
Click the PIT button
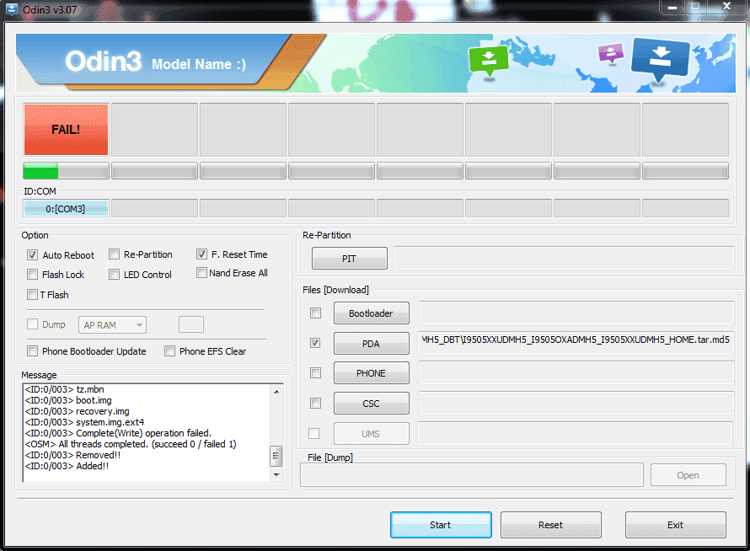pyautogui.click(x=350, y=259)
